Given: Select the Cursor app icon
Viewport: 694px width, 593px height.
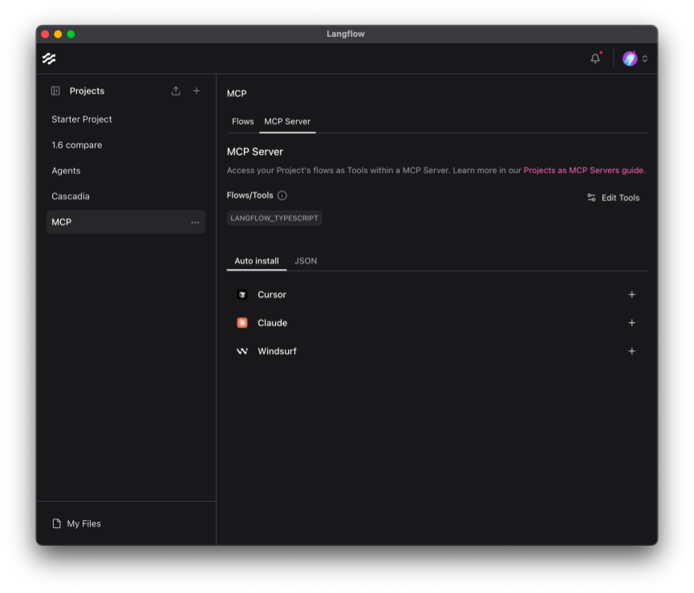Looking at the screenshot, I should 242,294.
